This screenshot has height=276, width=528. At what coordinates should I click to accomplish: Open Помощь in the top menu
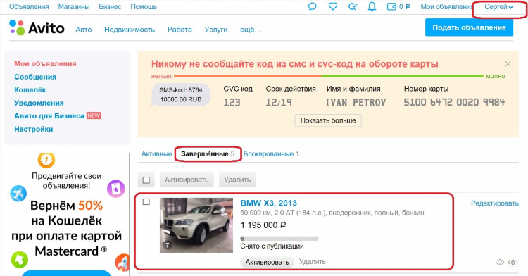(x=144, y=7)
